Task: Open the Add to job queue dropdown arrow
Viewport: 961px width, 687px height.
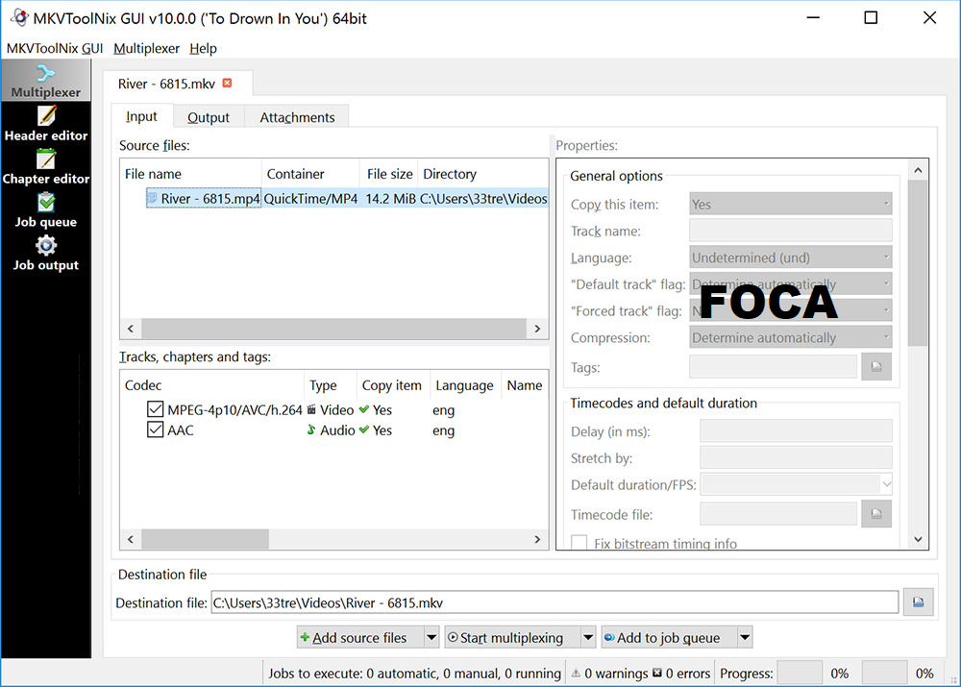Action: 745,637
